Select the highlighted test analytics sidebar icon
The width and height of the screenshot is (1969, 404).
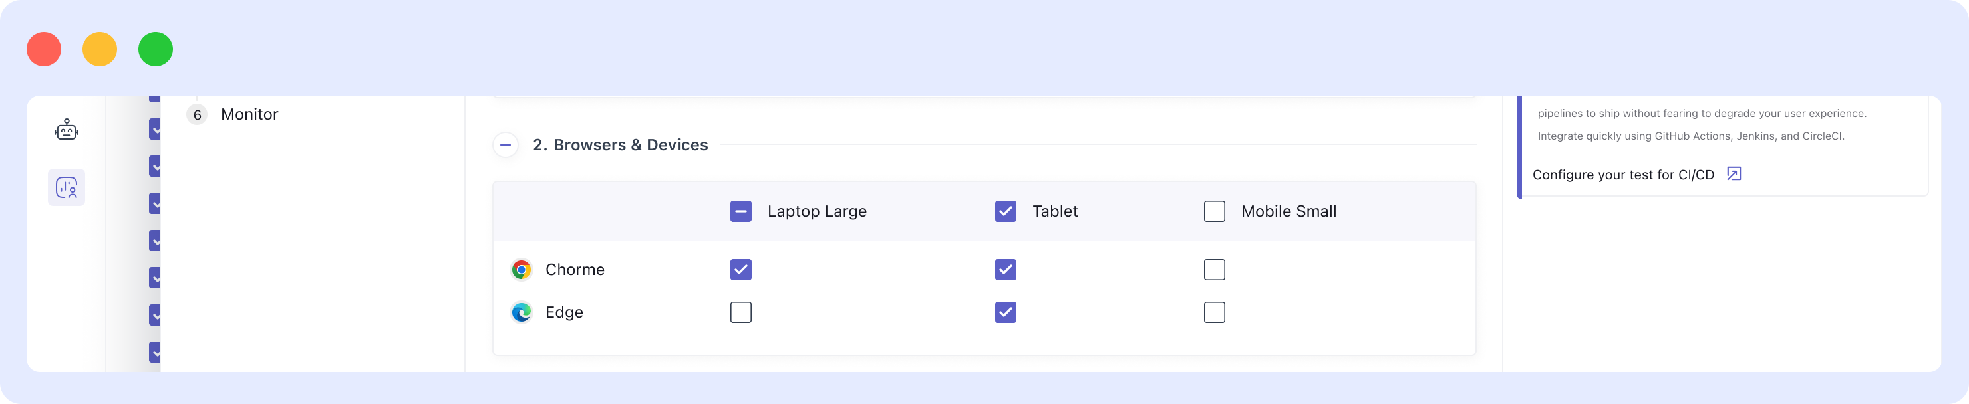click(67, 188)
